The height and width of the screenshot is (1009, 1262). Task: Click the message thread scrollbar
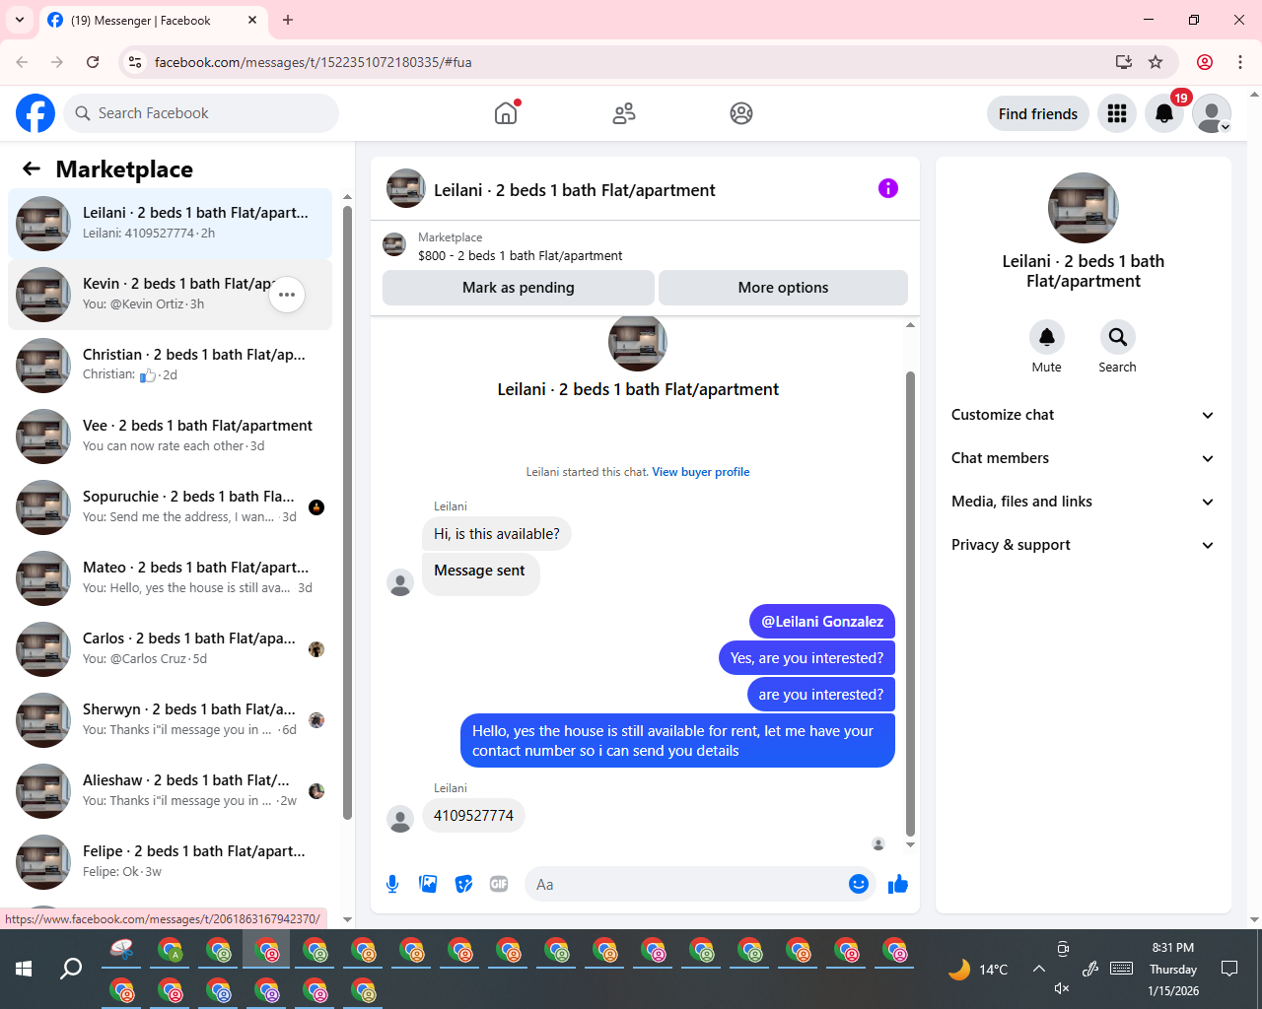click(910, 603)
